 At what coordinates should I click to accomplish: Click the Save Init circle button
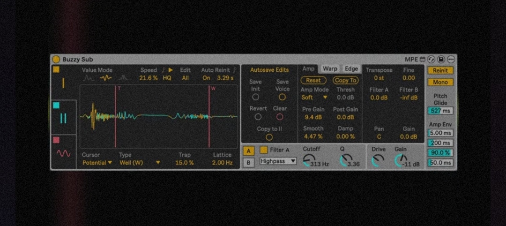256,97
